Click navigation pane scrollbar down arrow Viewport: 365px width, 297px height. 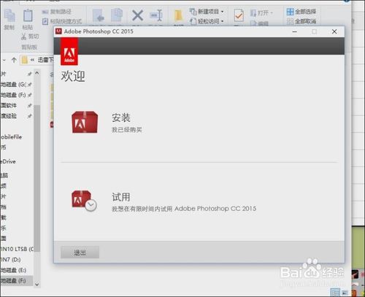pos(37,284)
